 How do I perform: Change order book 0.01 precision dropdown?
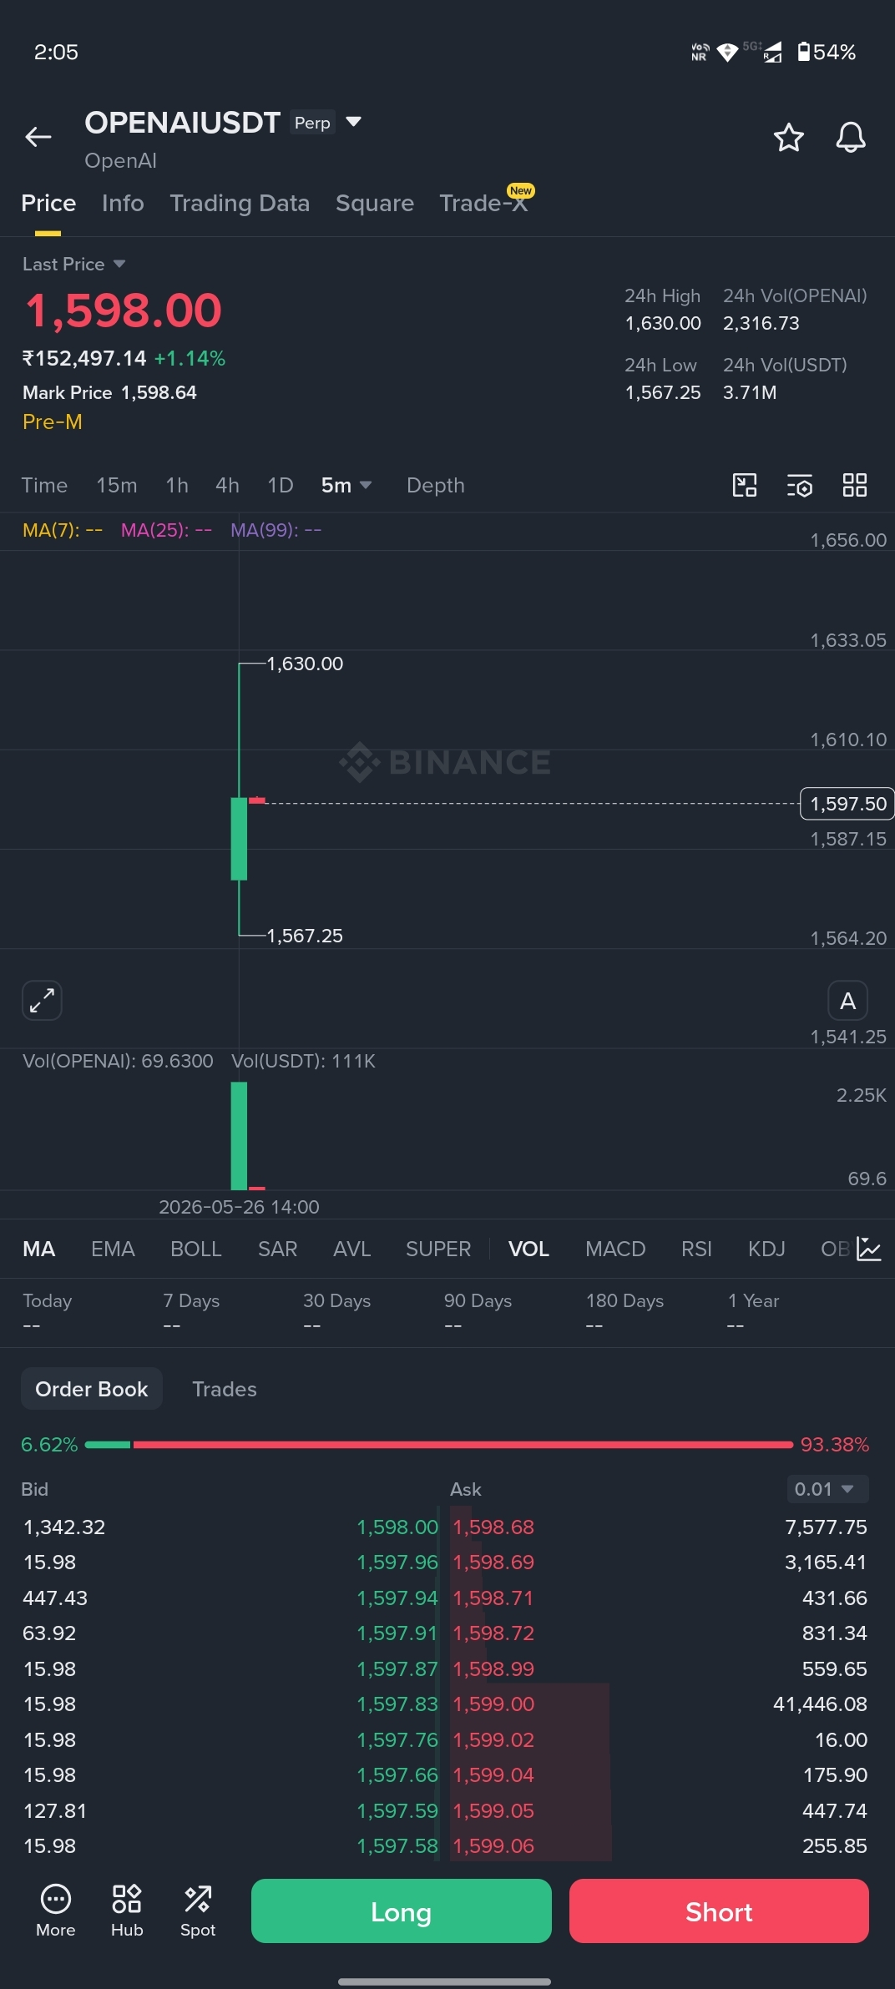tap(827, 1489)
